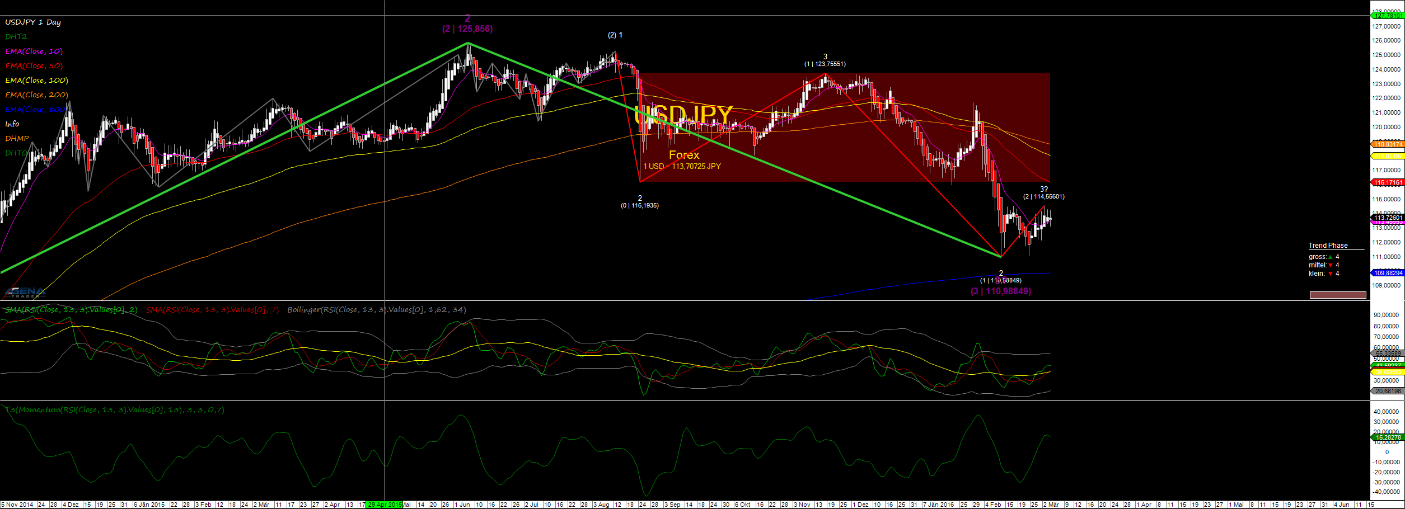Click the 1 Dez date on time axis
This screenshot has height=509, width=1405.
(x=861, y=505)
